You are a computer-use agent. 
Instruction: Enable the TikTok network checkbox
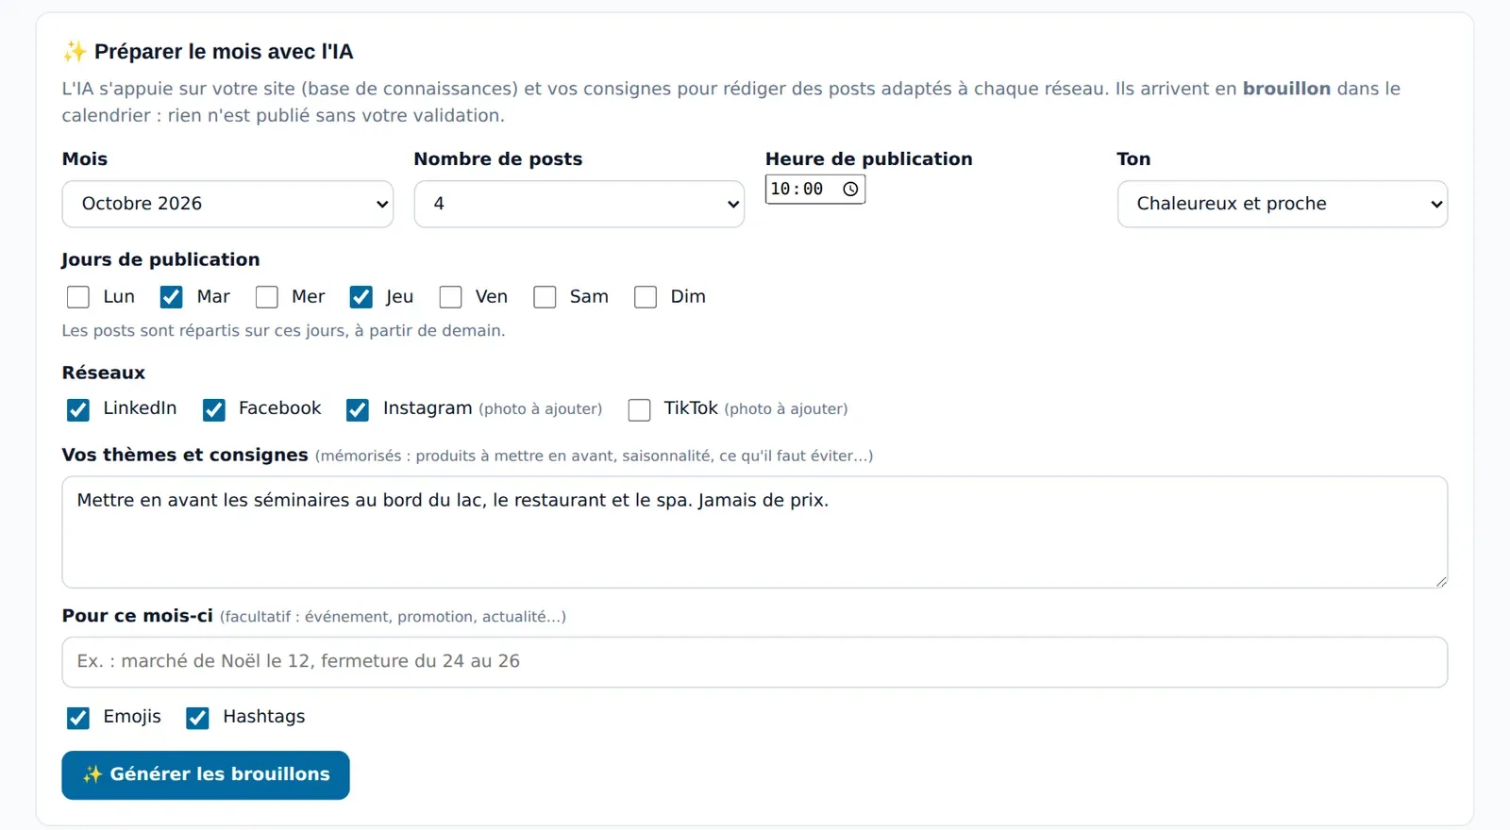[639, 409]
